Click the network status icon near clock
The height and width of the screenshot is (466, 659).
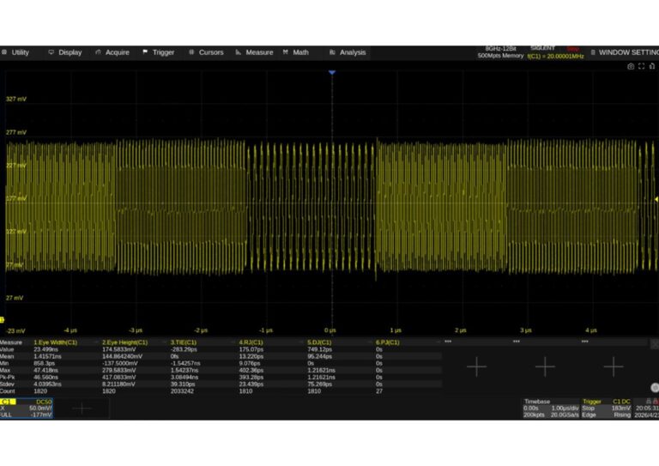pyautogui.click(x=649, y=402)
